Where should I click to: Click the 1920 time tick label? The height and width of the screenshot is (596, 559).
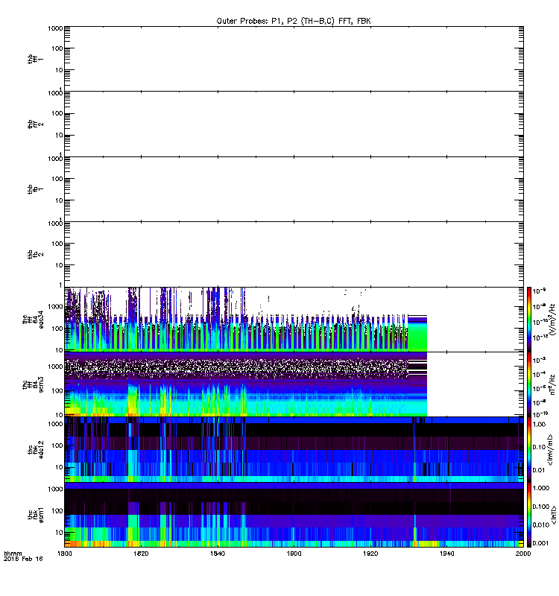[x=370, y=554]
